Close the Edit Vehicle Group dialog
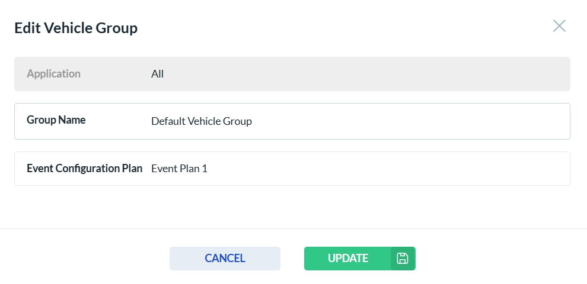This screenshot has height=284, width=587. [559, 26]
